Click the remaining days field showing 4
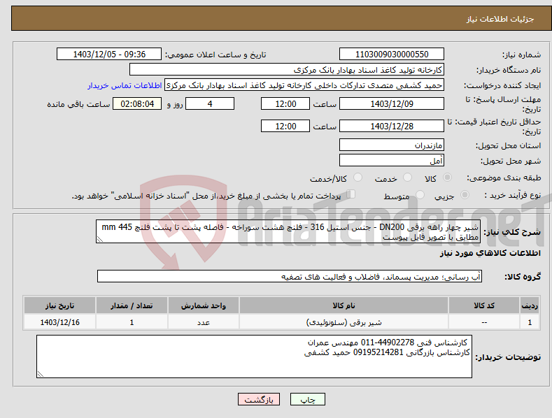Screen dimensions: 552x418 point(210,103)
